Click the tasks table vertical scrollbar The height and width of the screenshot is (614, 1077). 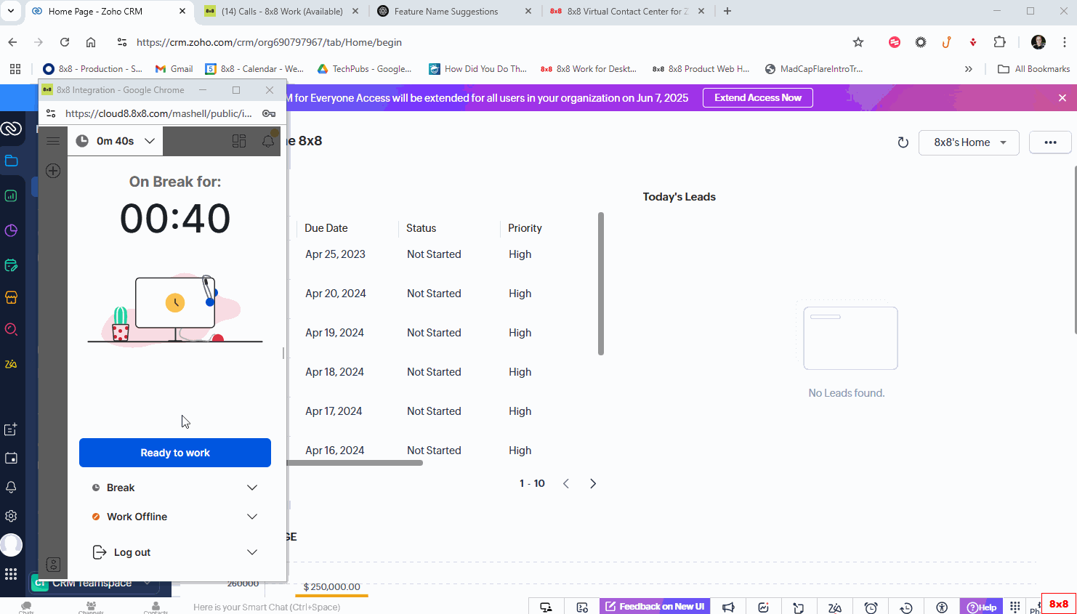click(601, 283)
